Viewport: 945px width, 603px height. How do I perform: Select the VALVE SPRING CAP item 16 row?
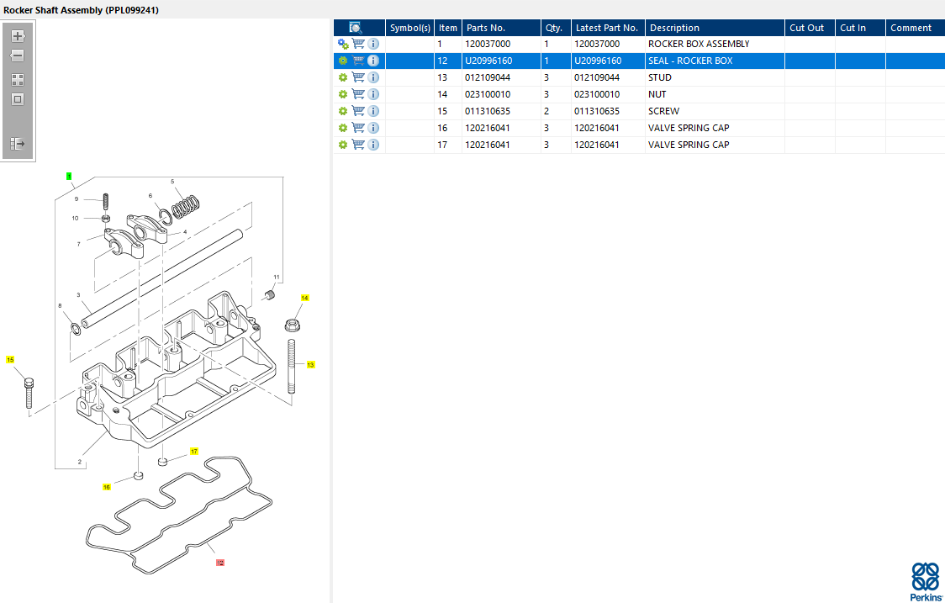coord(688,128)
